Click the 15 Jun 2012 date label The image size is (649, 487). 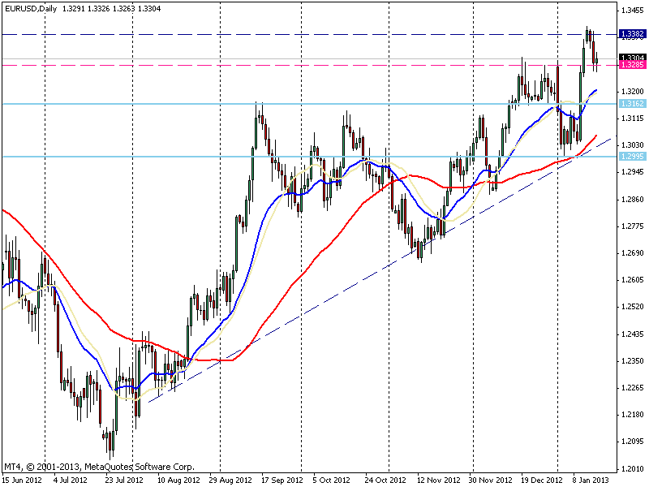pyautogui.click(x=22, y=480)
